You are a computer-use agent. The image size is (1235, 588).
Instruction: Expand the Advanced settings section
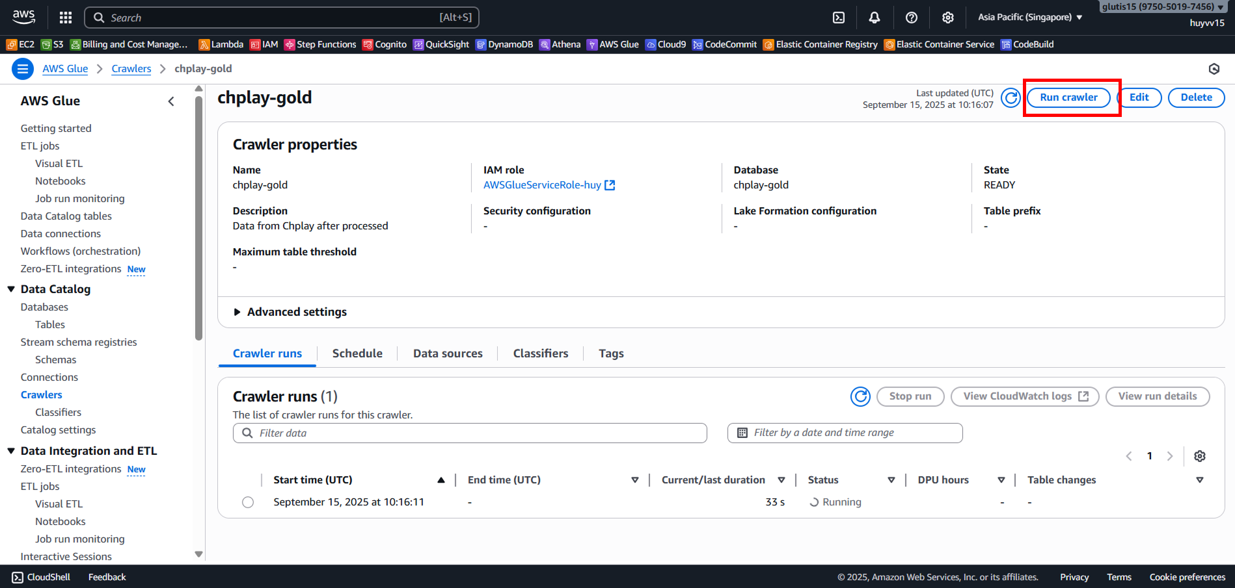pyautogui.click(x=238, y=313)
